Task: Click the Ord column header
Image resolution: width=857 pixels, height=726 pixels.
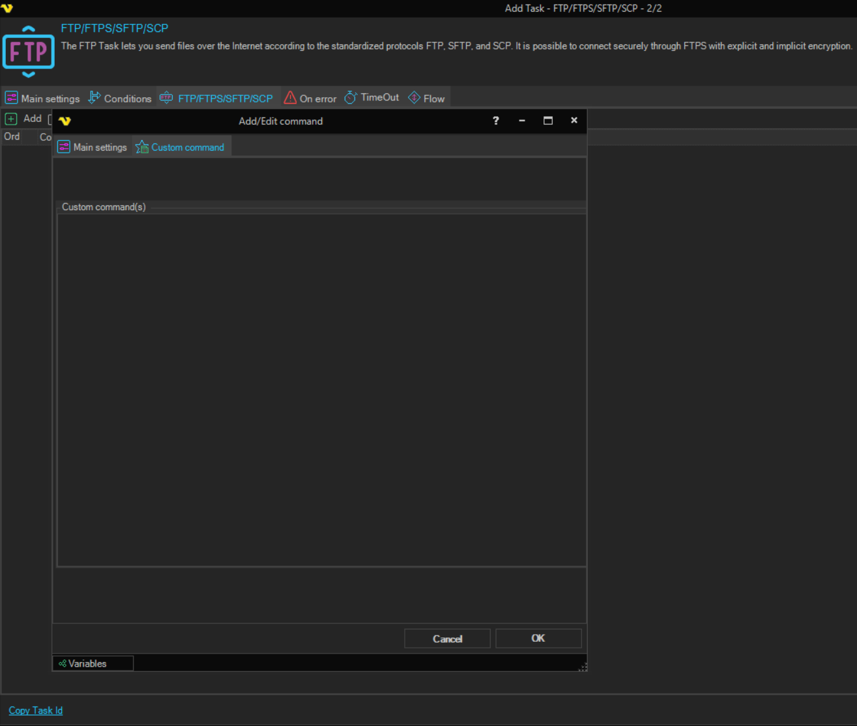Action: [x=12, y=136]
